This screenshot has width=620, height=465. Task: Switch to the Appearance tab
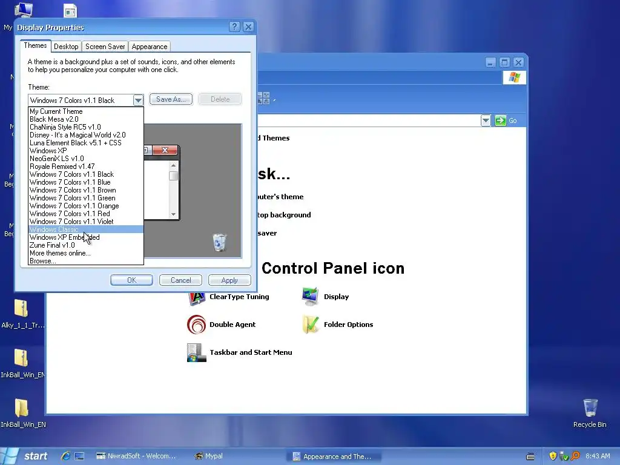[150, 47]
